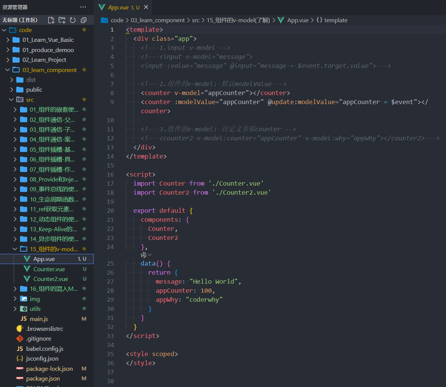Open Counter2.vue from the file tree
Image resolution: width=446 pixels, height=387 pixels.
click(47, 279)
